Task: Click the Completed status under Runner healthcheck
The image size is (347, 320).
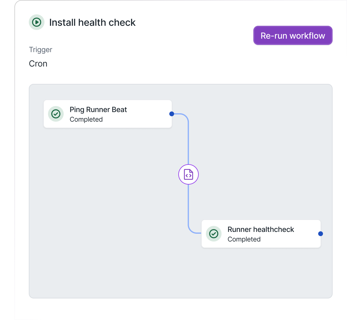Action: pyautogui.click(x=244, y=239)
